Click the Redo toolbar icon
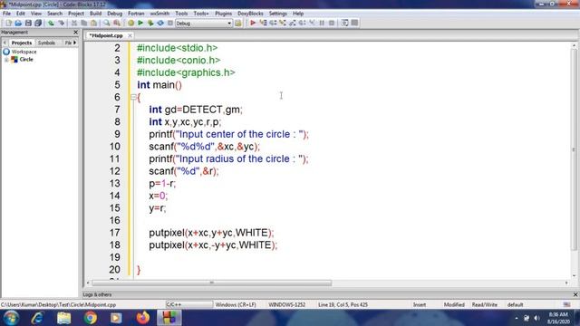The width and height of the screenshot is (580, 326). (x=61, y=23)
